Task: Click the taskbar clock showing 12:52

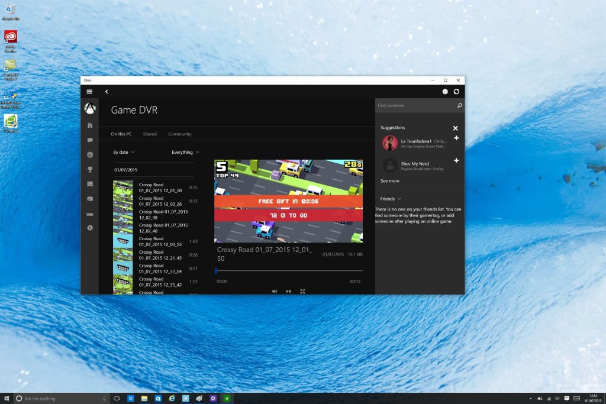Action: [593, 398]
